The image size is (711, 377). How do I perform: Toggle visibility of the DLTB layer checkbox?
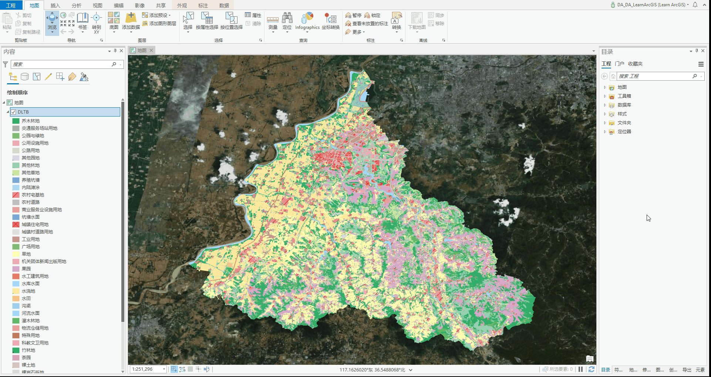[14, 112]
